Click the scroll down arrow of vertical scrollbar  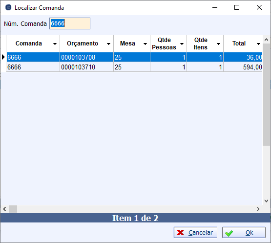[266, 201]
